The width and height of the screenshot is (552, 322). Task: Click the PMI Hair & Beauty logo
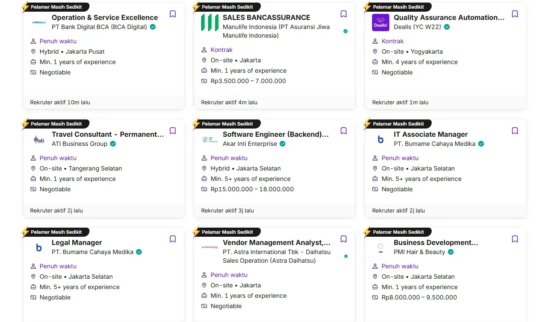pyautogui.click(x=381, y=248)
